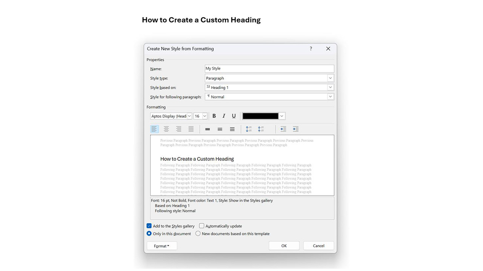Open the Style type dropdown
The width and height of the screenshot is (483, 271).
click(330, 78)
